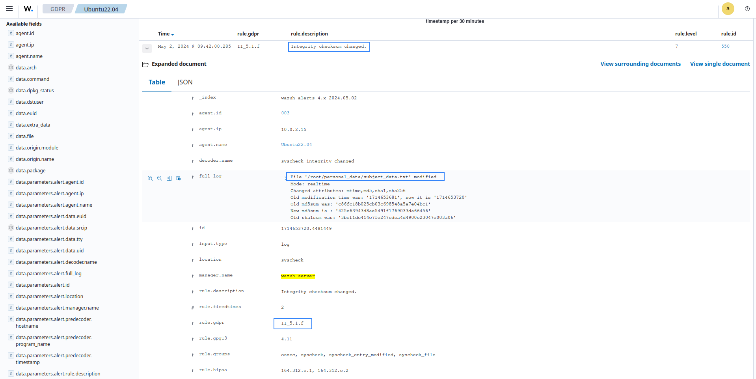Switch to the JSON tab
Image resolution: width=756 pixels, height=379 pixels.
tap(185, 82)
